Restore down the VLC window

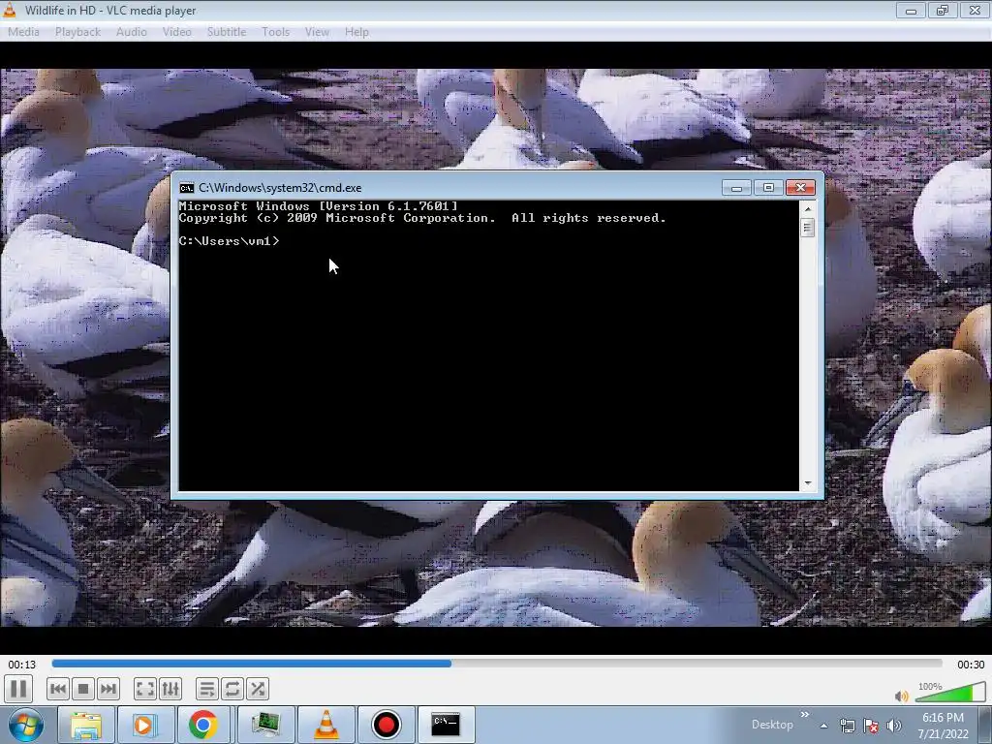click(x=943, y=11)
